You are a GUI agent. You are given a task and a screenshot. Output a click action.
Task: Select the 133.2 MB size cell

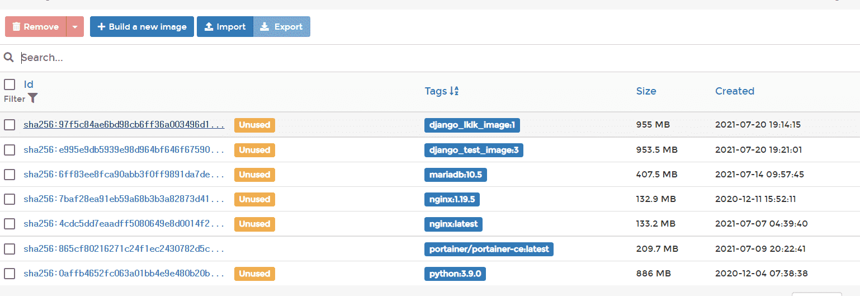coord(655,224)
